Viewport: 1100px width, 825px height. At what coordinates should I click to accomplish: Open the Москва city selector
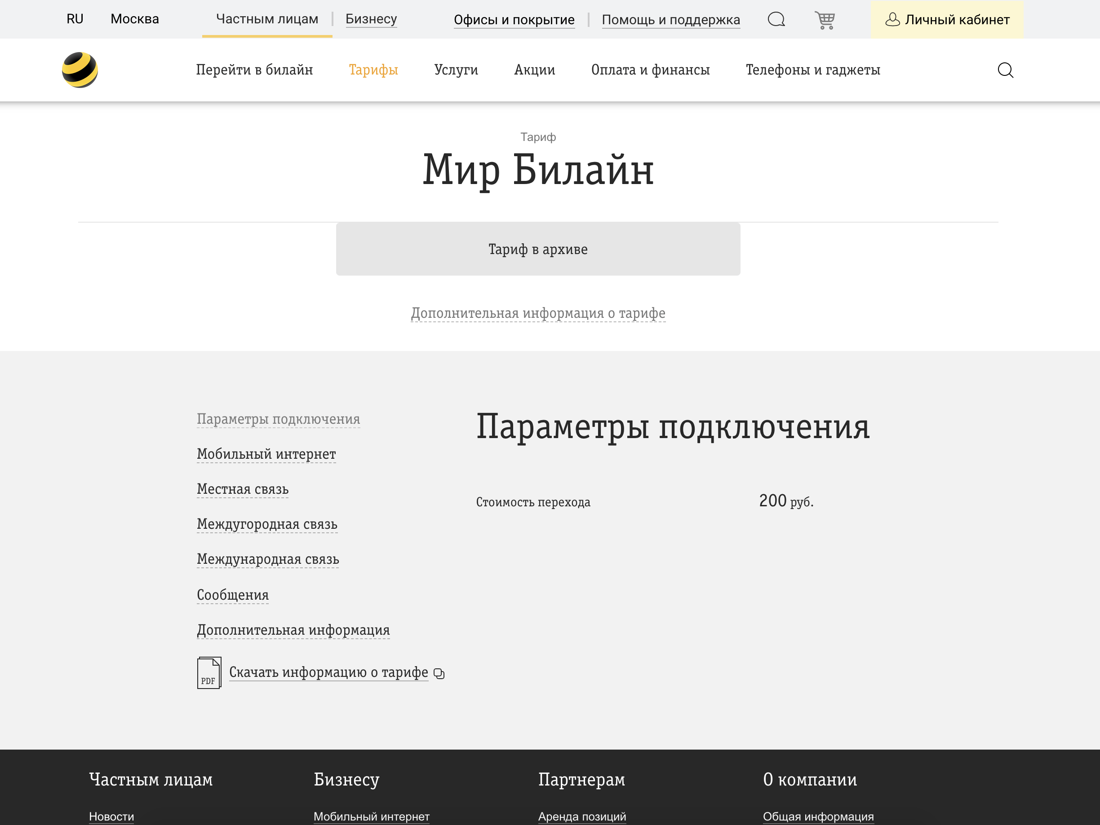click(135, 19)
